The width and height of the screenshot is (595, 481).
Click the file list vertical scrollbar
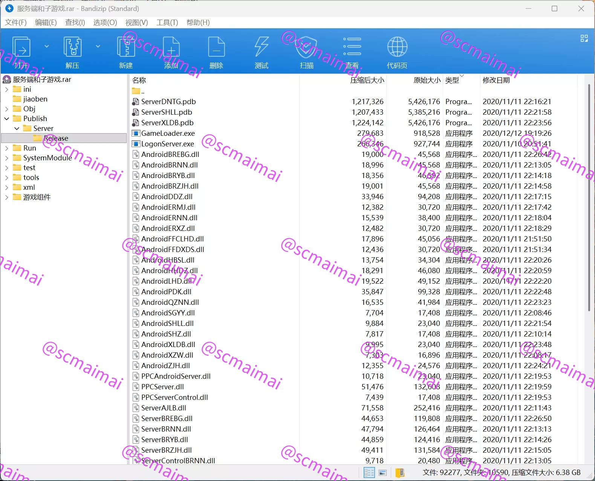pos(589,198)
